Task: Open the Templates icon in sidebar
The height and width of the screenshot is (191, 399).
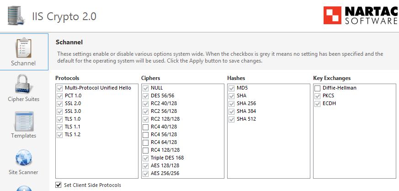Action: (x=24, y=121)
